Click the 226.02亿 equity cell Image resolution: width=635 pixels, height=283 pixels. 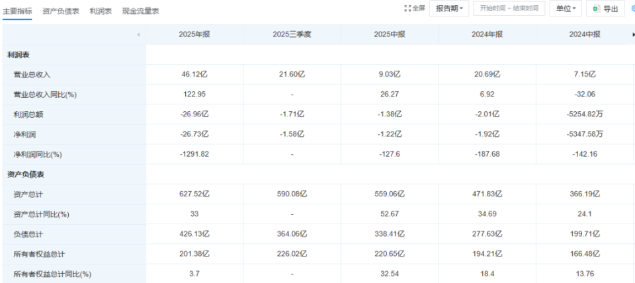292,255
